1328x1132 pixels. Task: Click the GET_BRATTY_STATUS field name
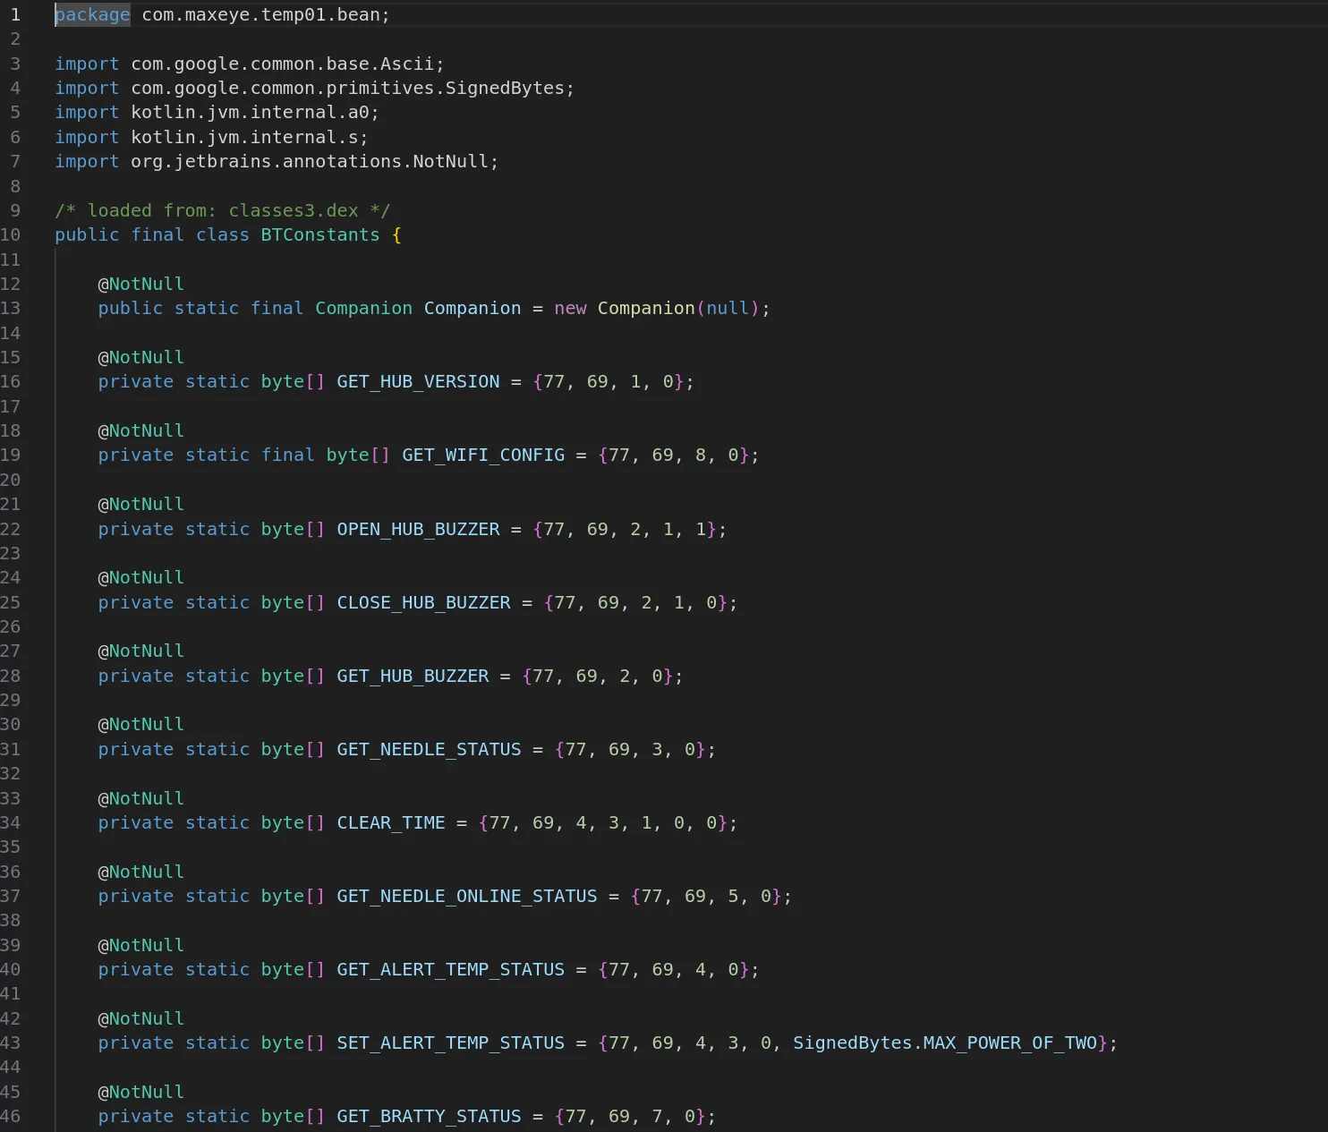429,1116
